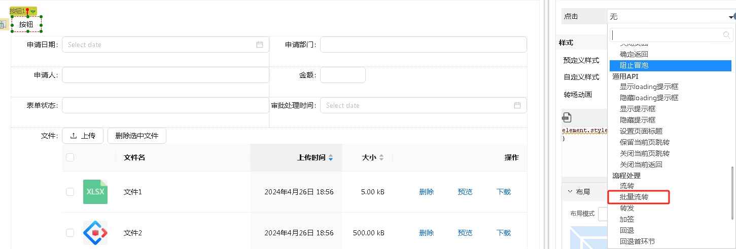Click the dropdown list vertical scrollbar
This screenshot has width=736, height=249.
[x=732, y=192]
